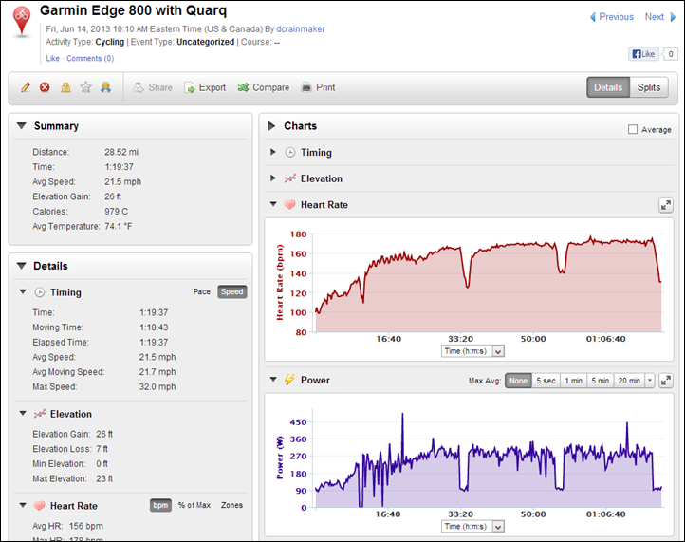Enable the Average checkbox

[632, 129]
